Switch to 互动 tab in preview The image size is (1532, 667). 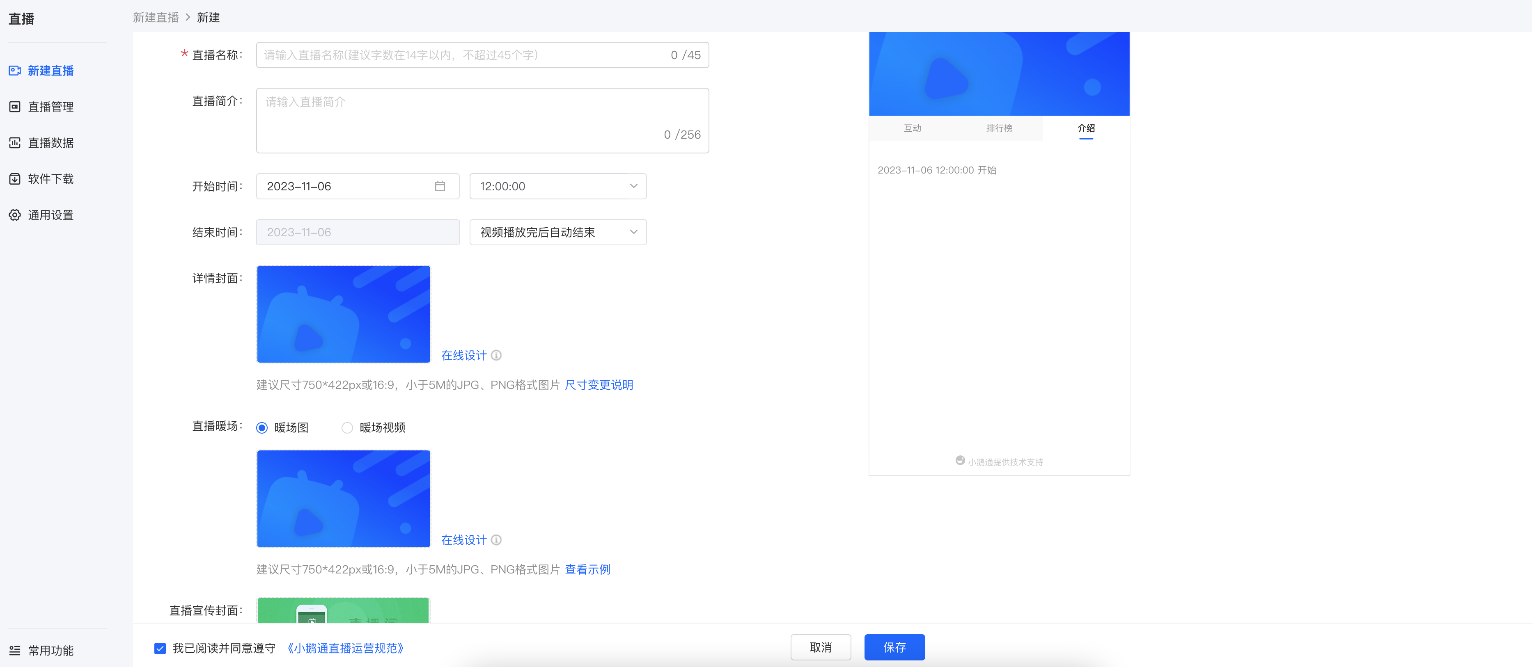(912, 128)
